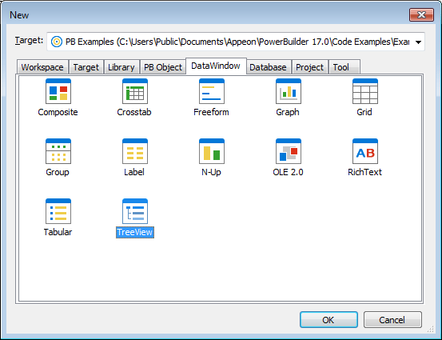Pick the Freeform DataWindow icon
Screen dimensions: 442x340
point(212,91)
